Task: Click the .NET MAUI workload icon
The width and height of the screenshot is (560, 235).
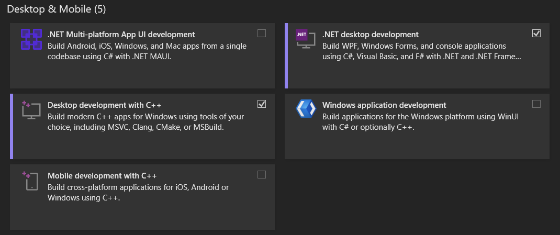Action: (31, 39)
